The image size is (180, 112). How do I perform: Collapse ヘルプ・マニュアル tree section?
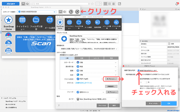coord(2,98)
